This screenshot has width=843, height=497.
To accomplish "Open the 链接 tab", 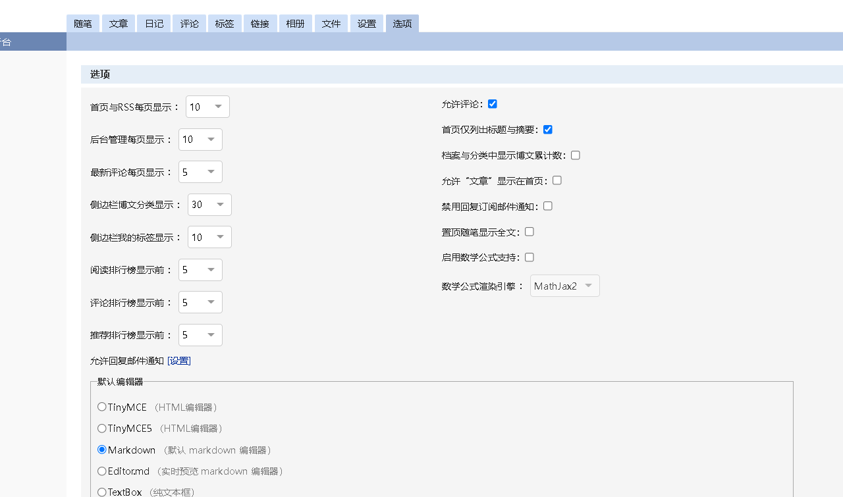I will (x=260, y=24).
